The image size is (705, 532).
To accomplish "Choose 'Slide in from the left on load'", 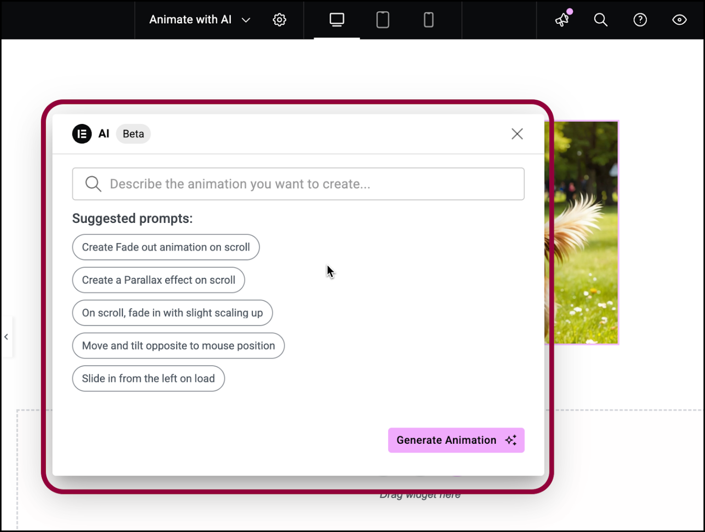I will 148,379.
